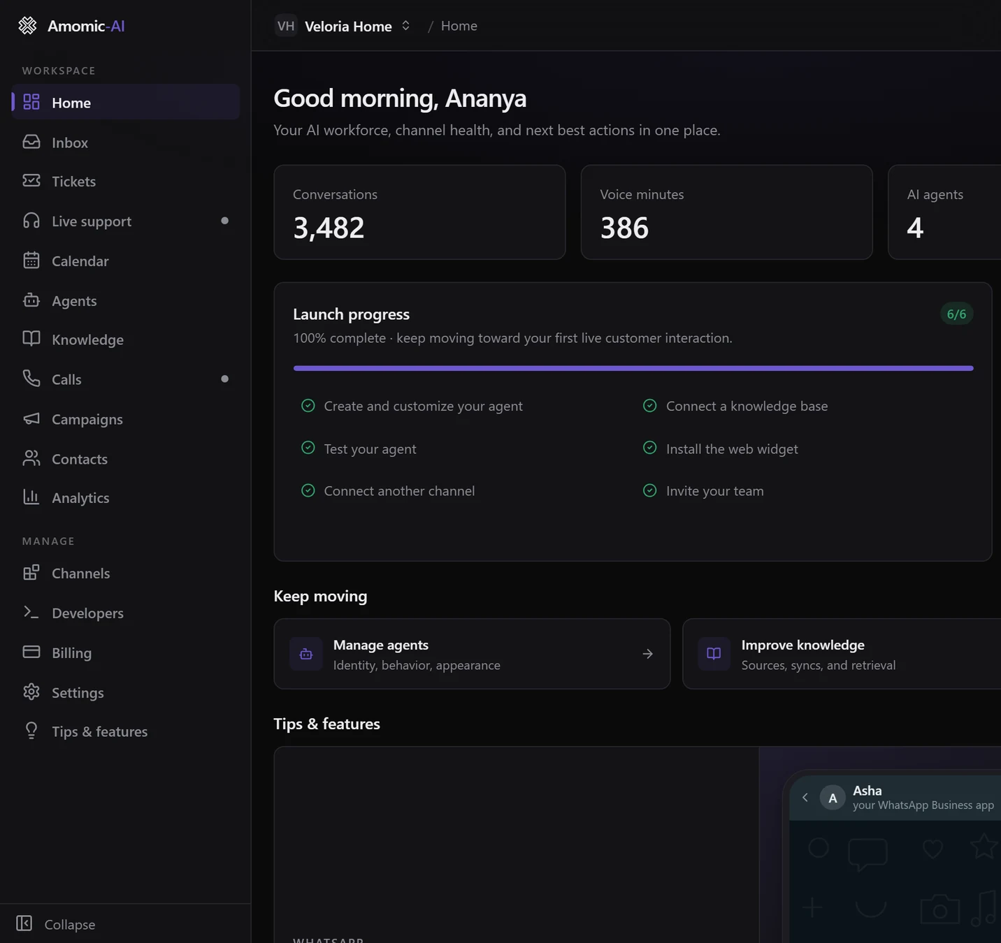Click the Asha avatar circle
The width and height of the screenshot is (1001, 943).
pos(833,798)
